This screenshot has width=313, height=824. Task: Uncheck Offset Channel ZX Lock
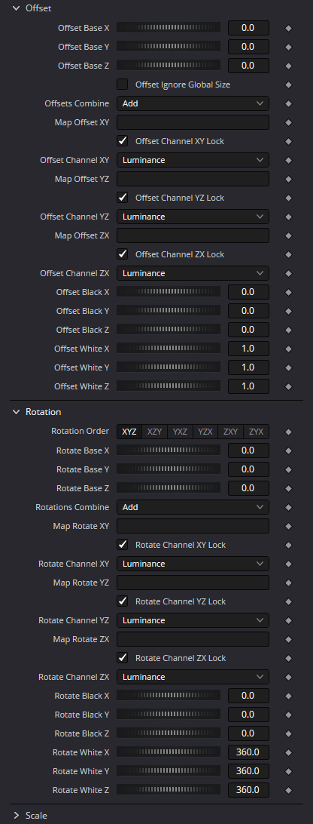tap(122, 254)
